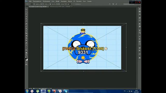Open the Просмотр menu
Screen dimensions: 166x93
(79, 1)
